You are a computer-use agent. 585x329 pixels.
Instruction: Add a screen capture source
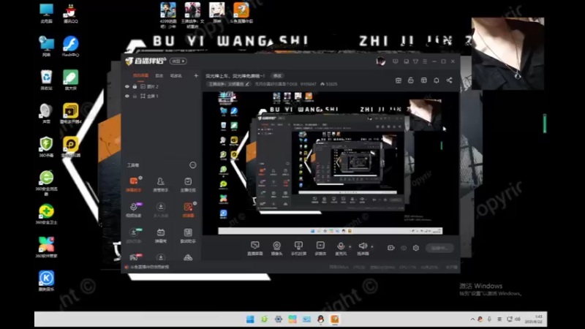coord(255,248)
